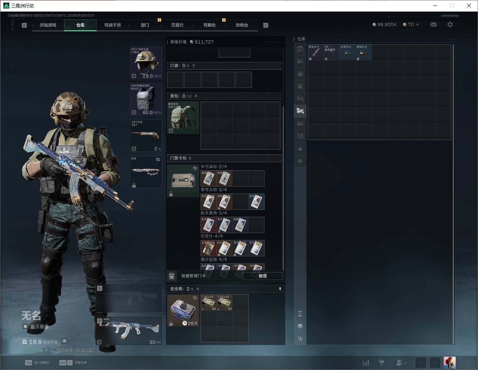Click the help icon beside 安全箱
The height and width of the screenshot is (370, 478).
coord(198,289)
